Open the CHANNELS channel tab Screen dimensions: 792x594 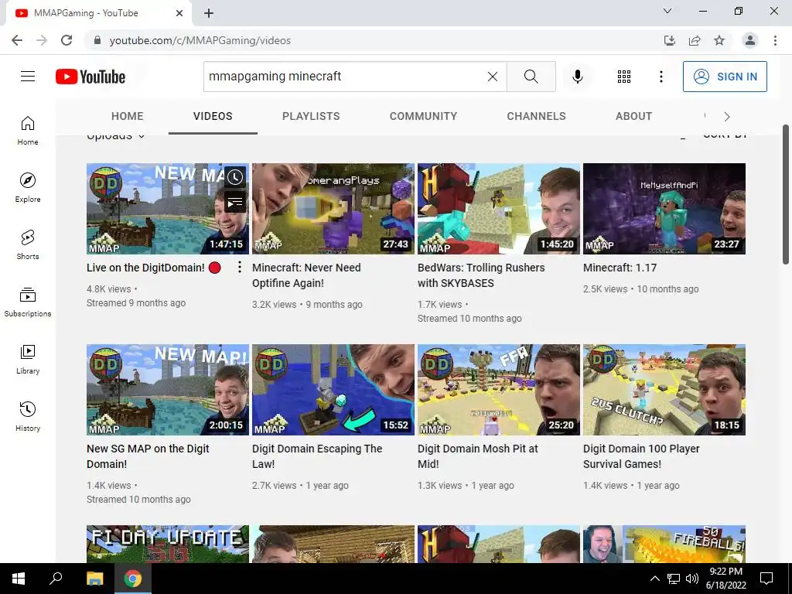pos(537,116)
